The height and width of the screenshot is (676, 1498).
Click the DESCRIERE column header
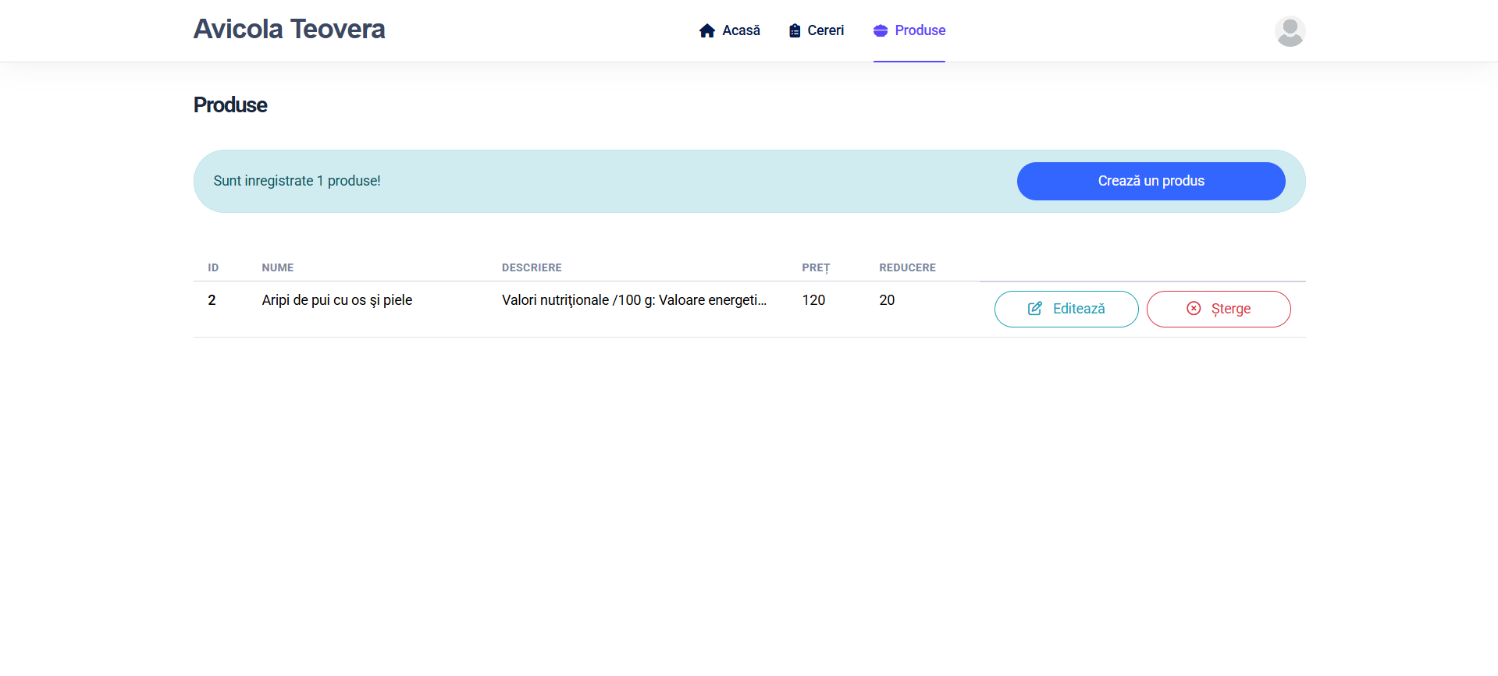point(532,267)
